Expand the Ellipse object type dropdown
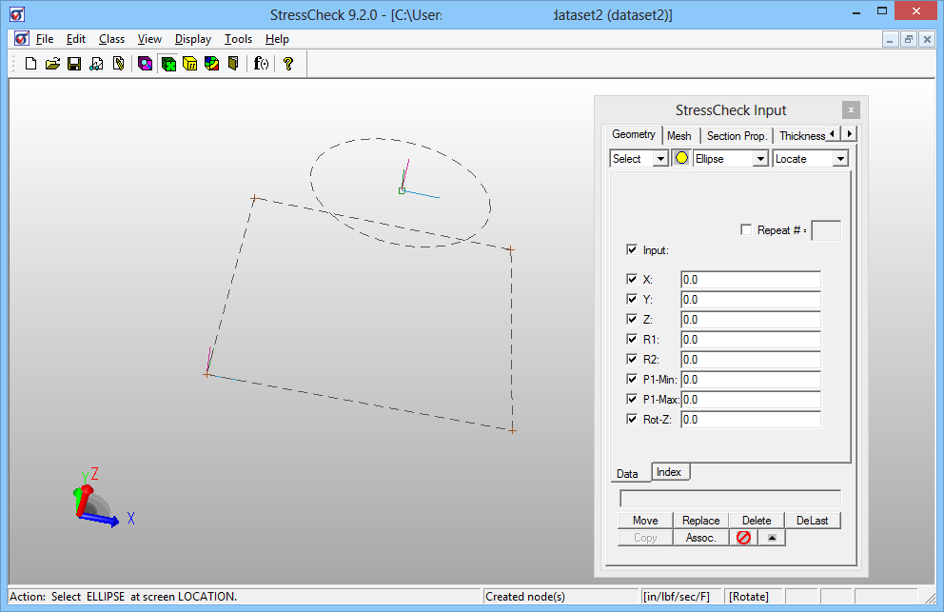Viewport: 944px width, 612px height. pyautogui.click(x=759, y=159)
